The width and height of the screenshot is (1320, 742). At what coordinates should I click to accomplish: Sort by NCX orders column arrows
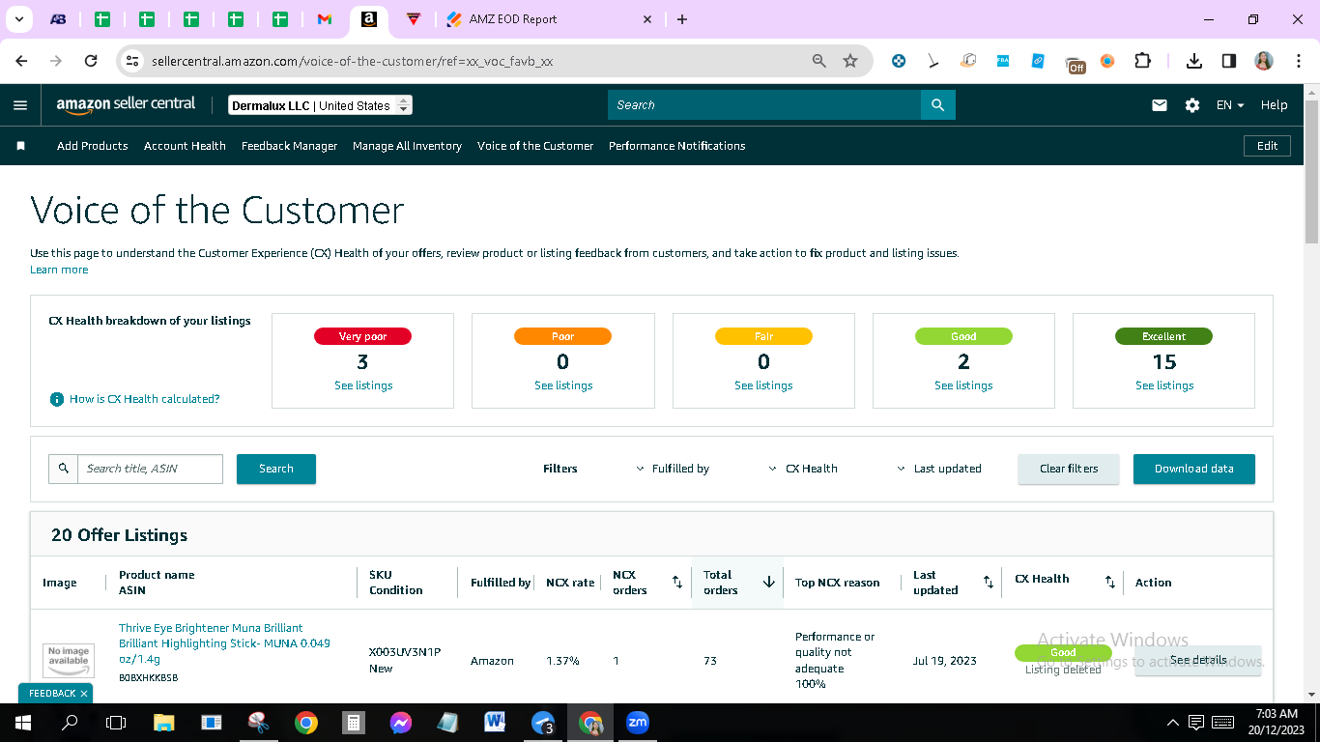[x=677, y=582]
